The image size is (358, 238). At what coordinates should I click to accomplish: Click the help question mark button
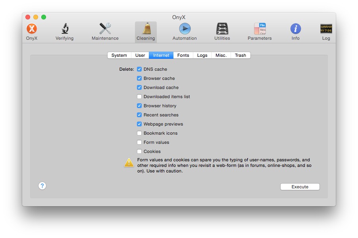42,186
